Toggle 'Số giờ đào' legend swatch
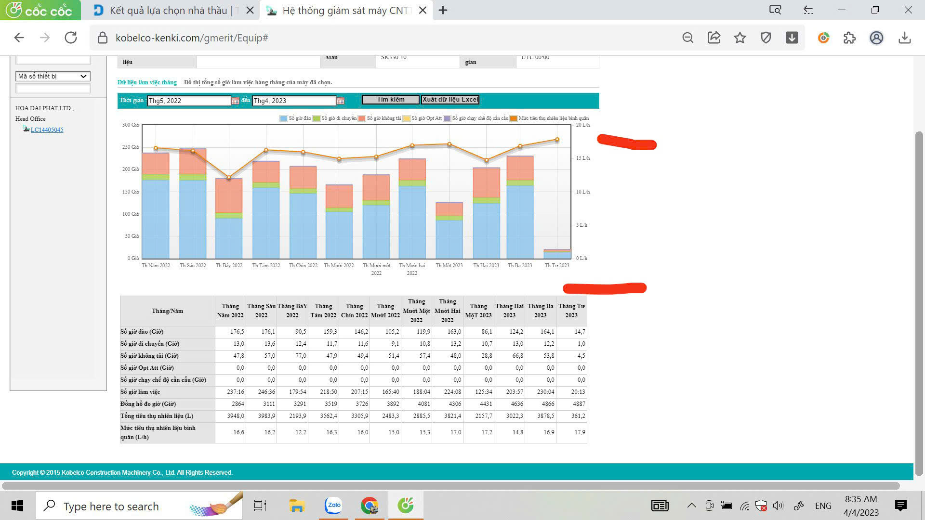925x520 pixels. pyautogui.click(x=284, y=118)
